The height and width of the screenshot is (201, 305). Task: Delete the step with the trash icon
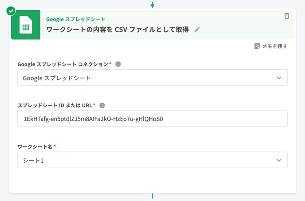[286, 16]
